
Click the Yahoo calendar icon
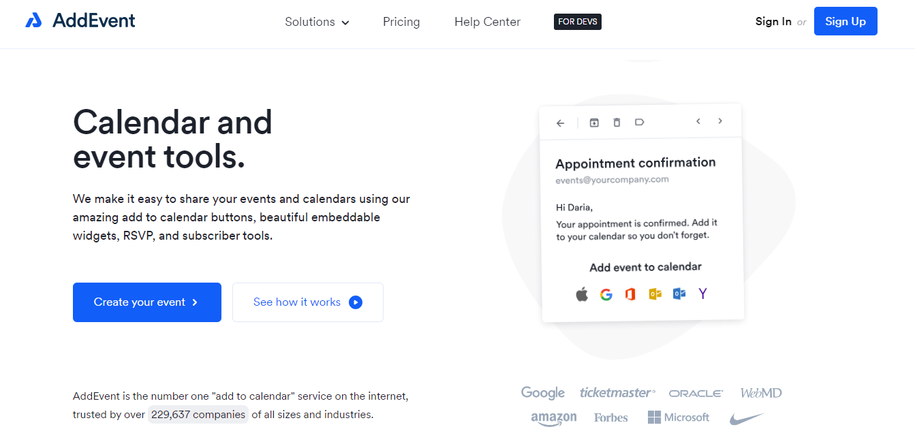pos(703,294)
